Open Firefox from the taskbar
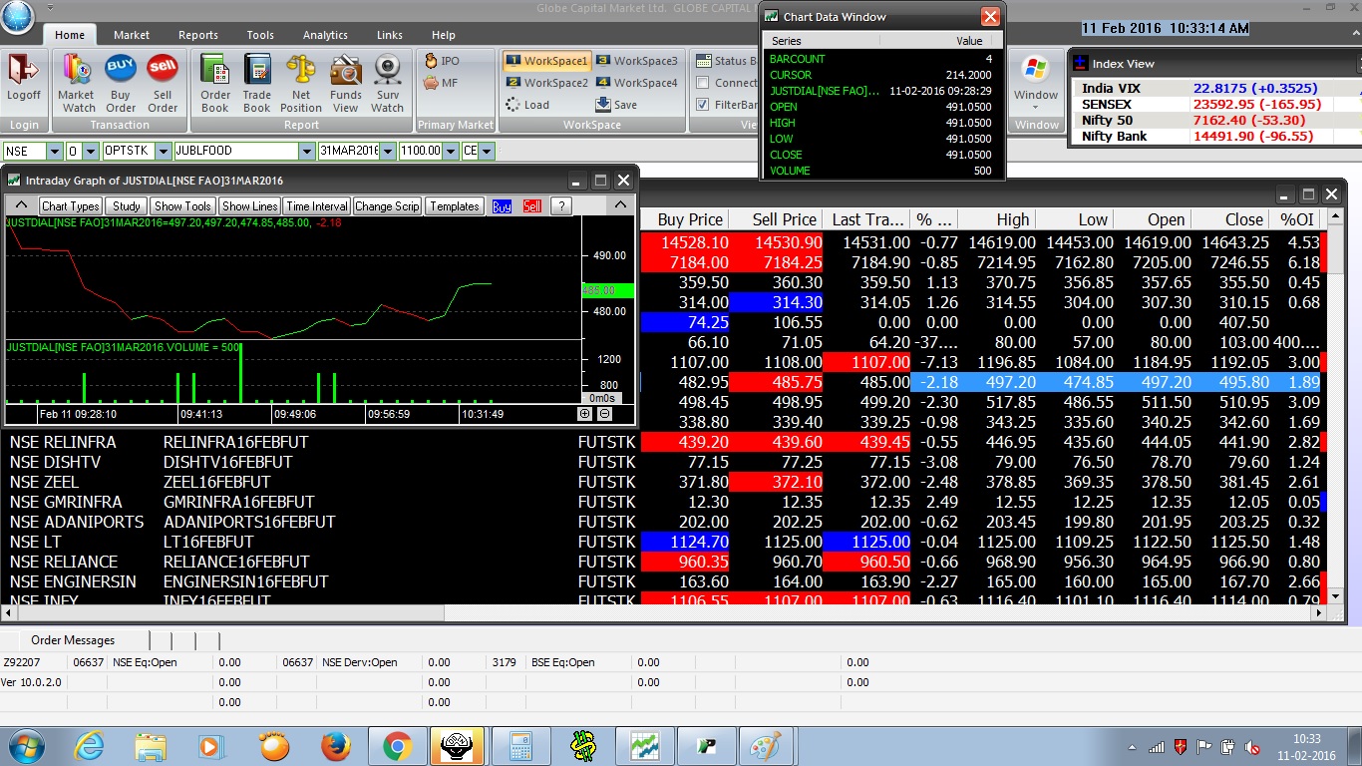Viewport: 1362px width, 766px height. pos(336,746)
